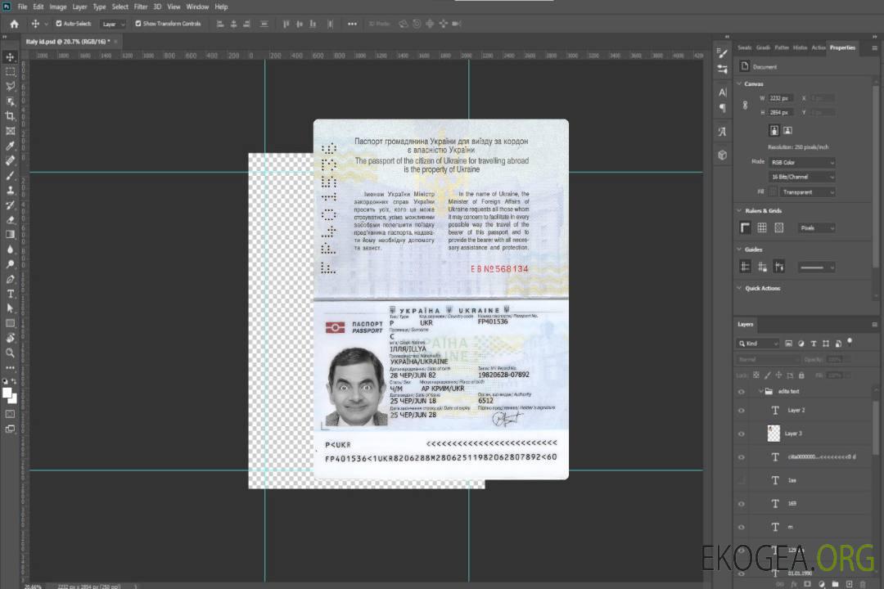Click the Home icon in the options bar
This screenshot has height=589, width=884.
[14, 24]
